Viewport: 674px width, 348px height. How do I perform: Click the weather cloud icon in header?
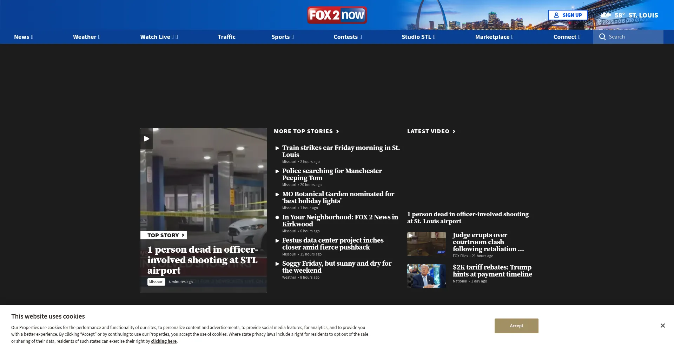(x=606, y=15)
